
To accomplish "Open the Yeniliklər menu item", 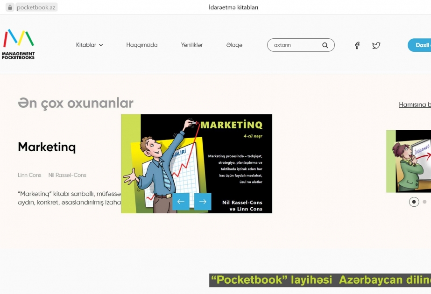I will (191, 45).
